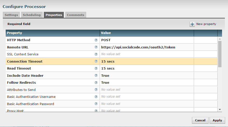Cancel the processor configuration
Screen dimensions: 228x127
coord(200,120)
